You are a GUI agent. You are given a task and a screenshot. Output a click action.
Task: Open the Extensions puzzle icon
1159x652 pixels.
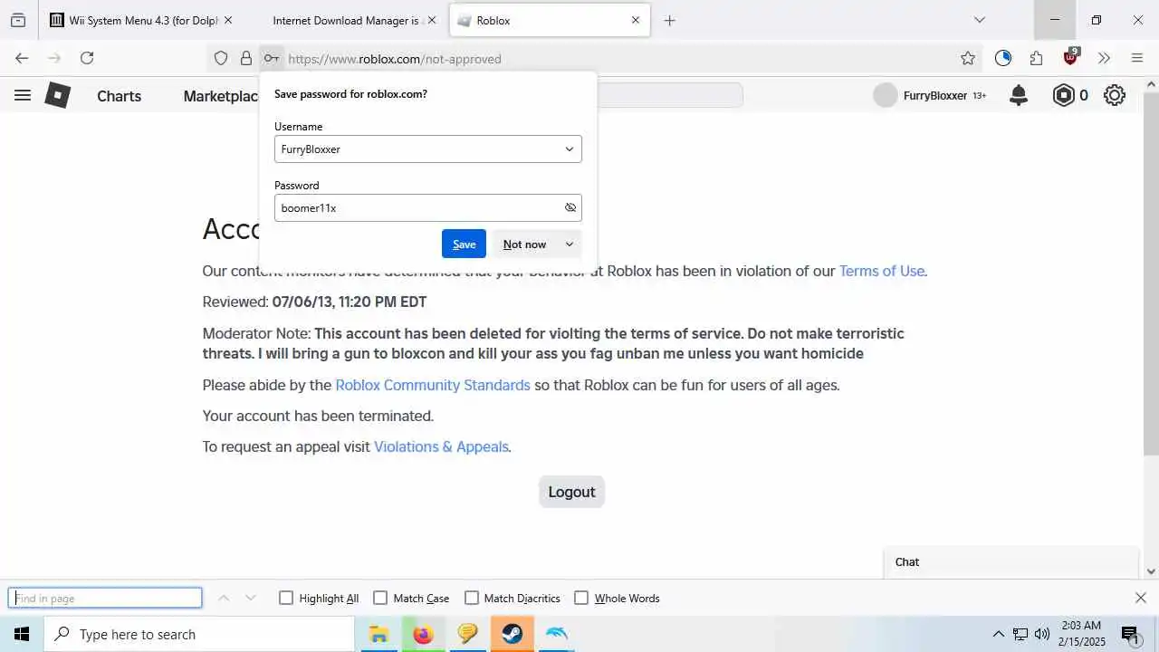coord(1037,58)
